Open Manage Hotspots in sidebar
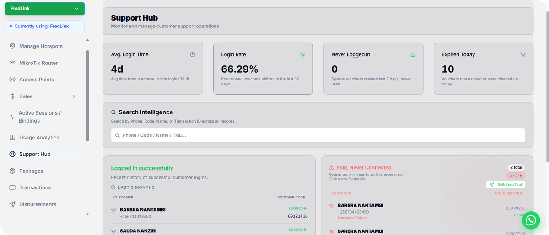Screen dimensions: 549x235 tap(41, 46)
